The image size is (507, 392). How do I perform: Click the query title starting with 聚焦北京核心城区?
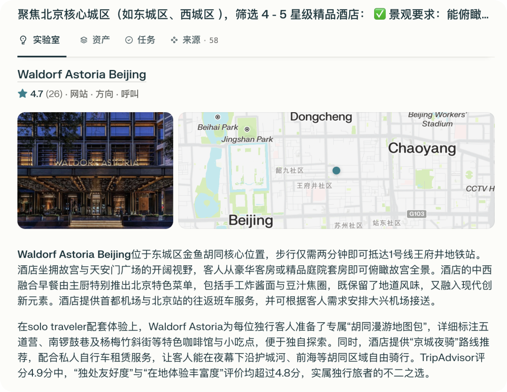click(253, 15)
